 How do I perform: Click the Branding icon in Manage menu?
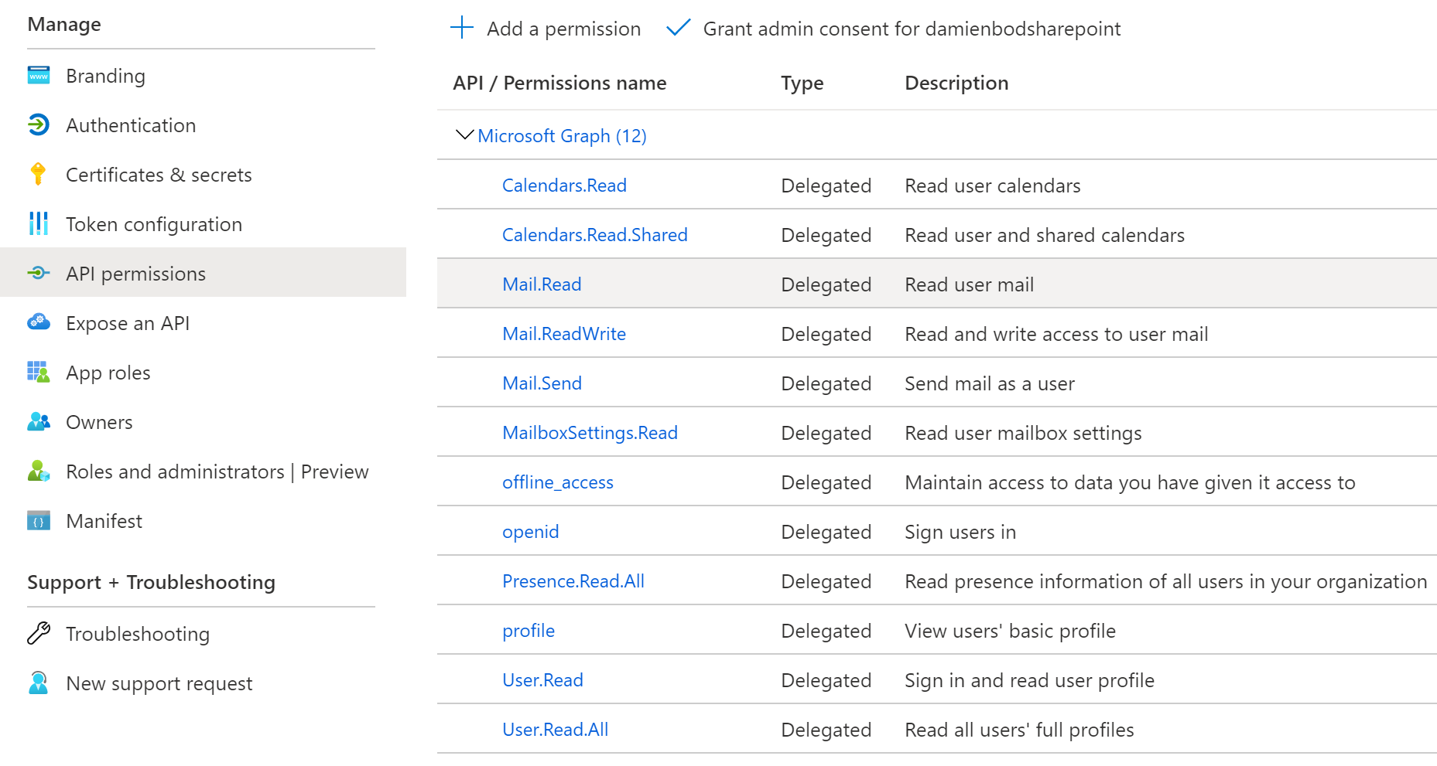39,76
